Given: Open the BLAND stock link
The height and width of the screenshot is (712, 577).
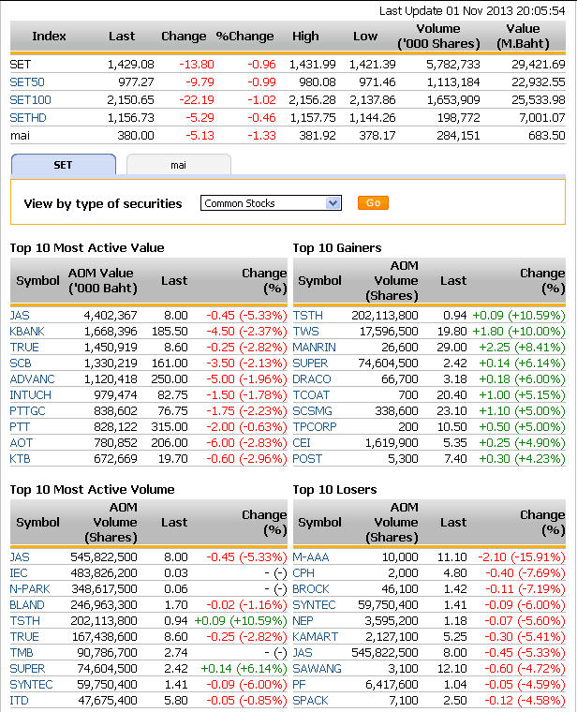Looking at the screenshot, I should tap(27, 604).
